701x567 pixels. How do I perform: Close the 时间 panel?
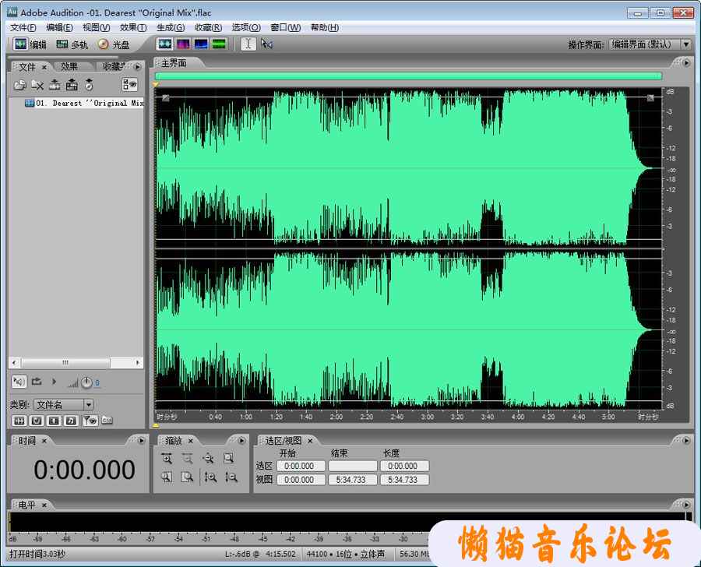point(44,441)
